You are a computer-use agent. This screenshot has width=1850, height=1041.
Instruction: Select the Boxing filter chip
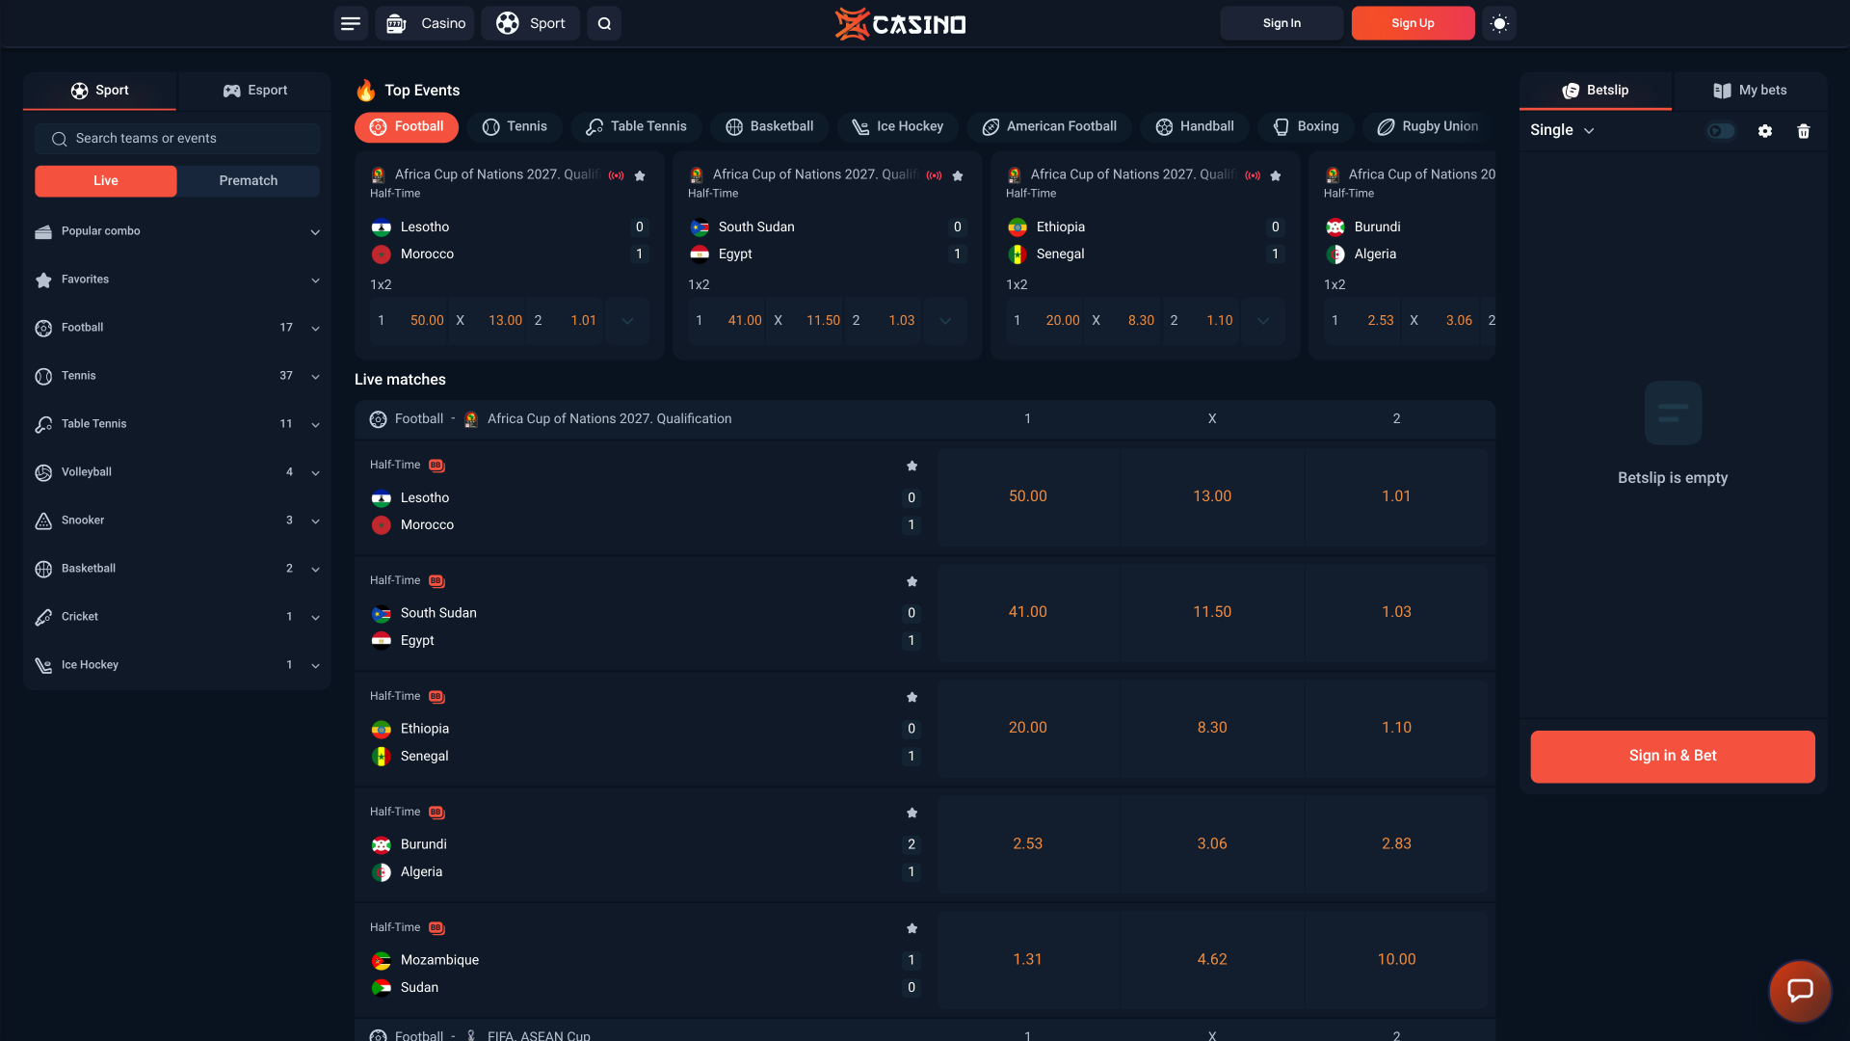coord(1306,126)
